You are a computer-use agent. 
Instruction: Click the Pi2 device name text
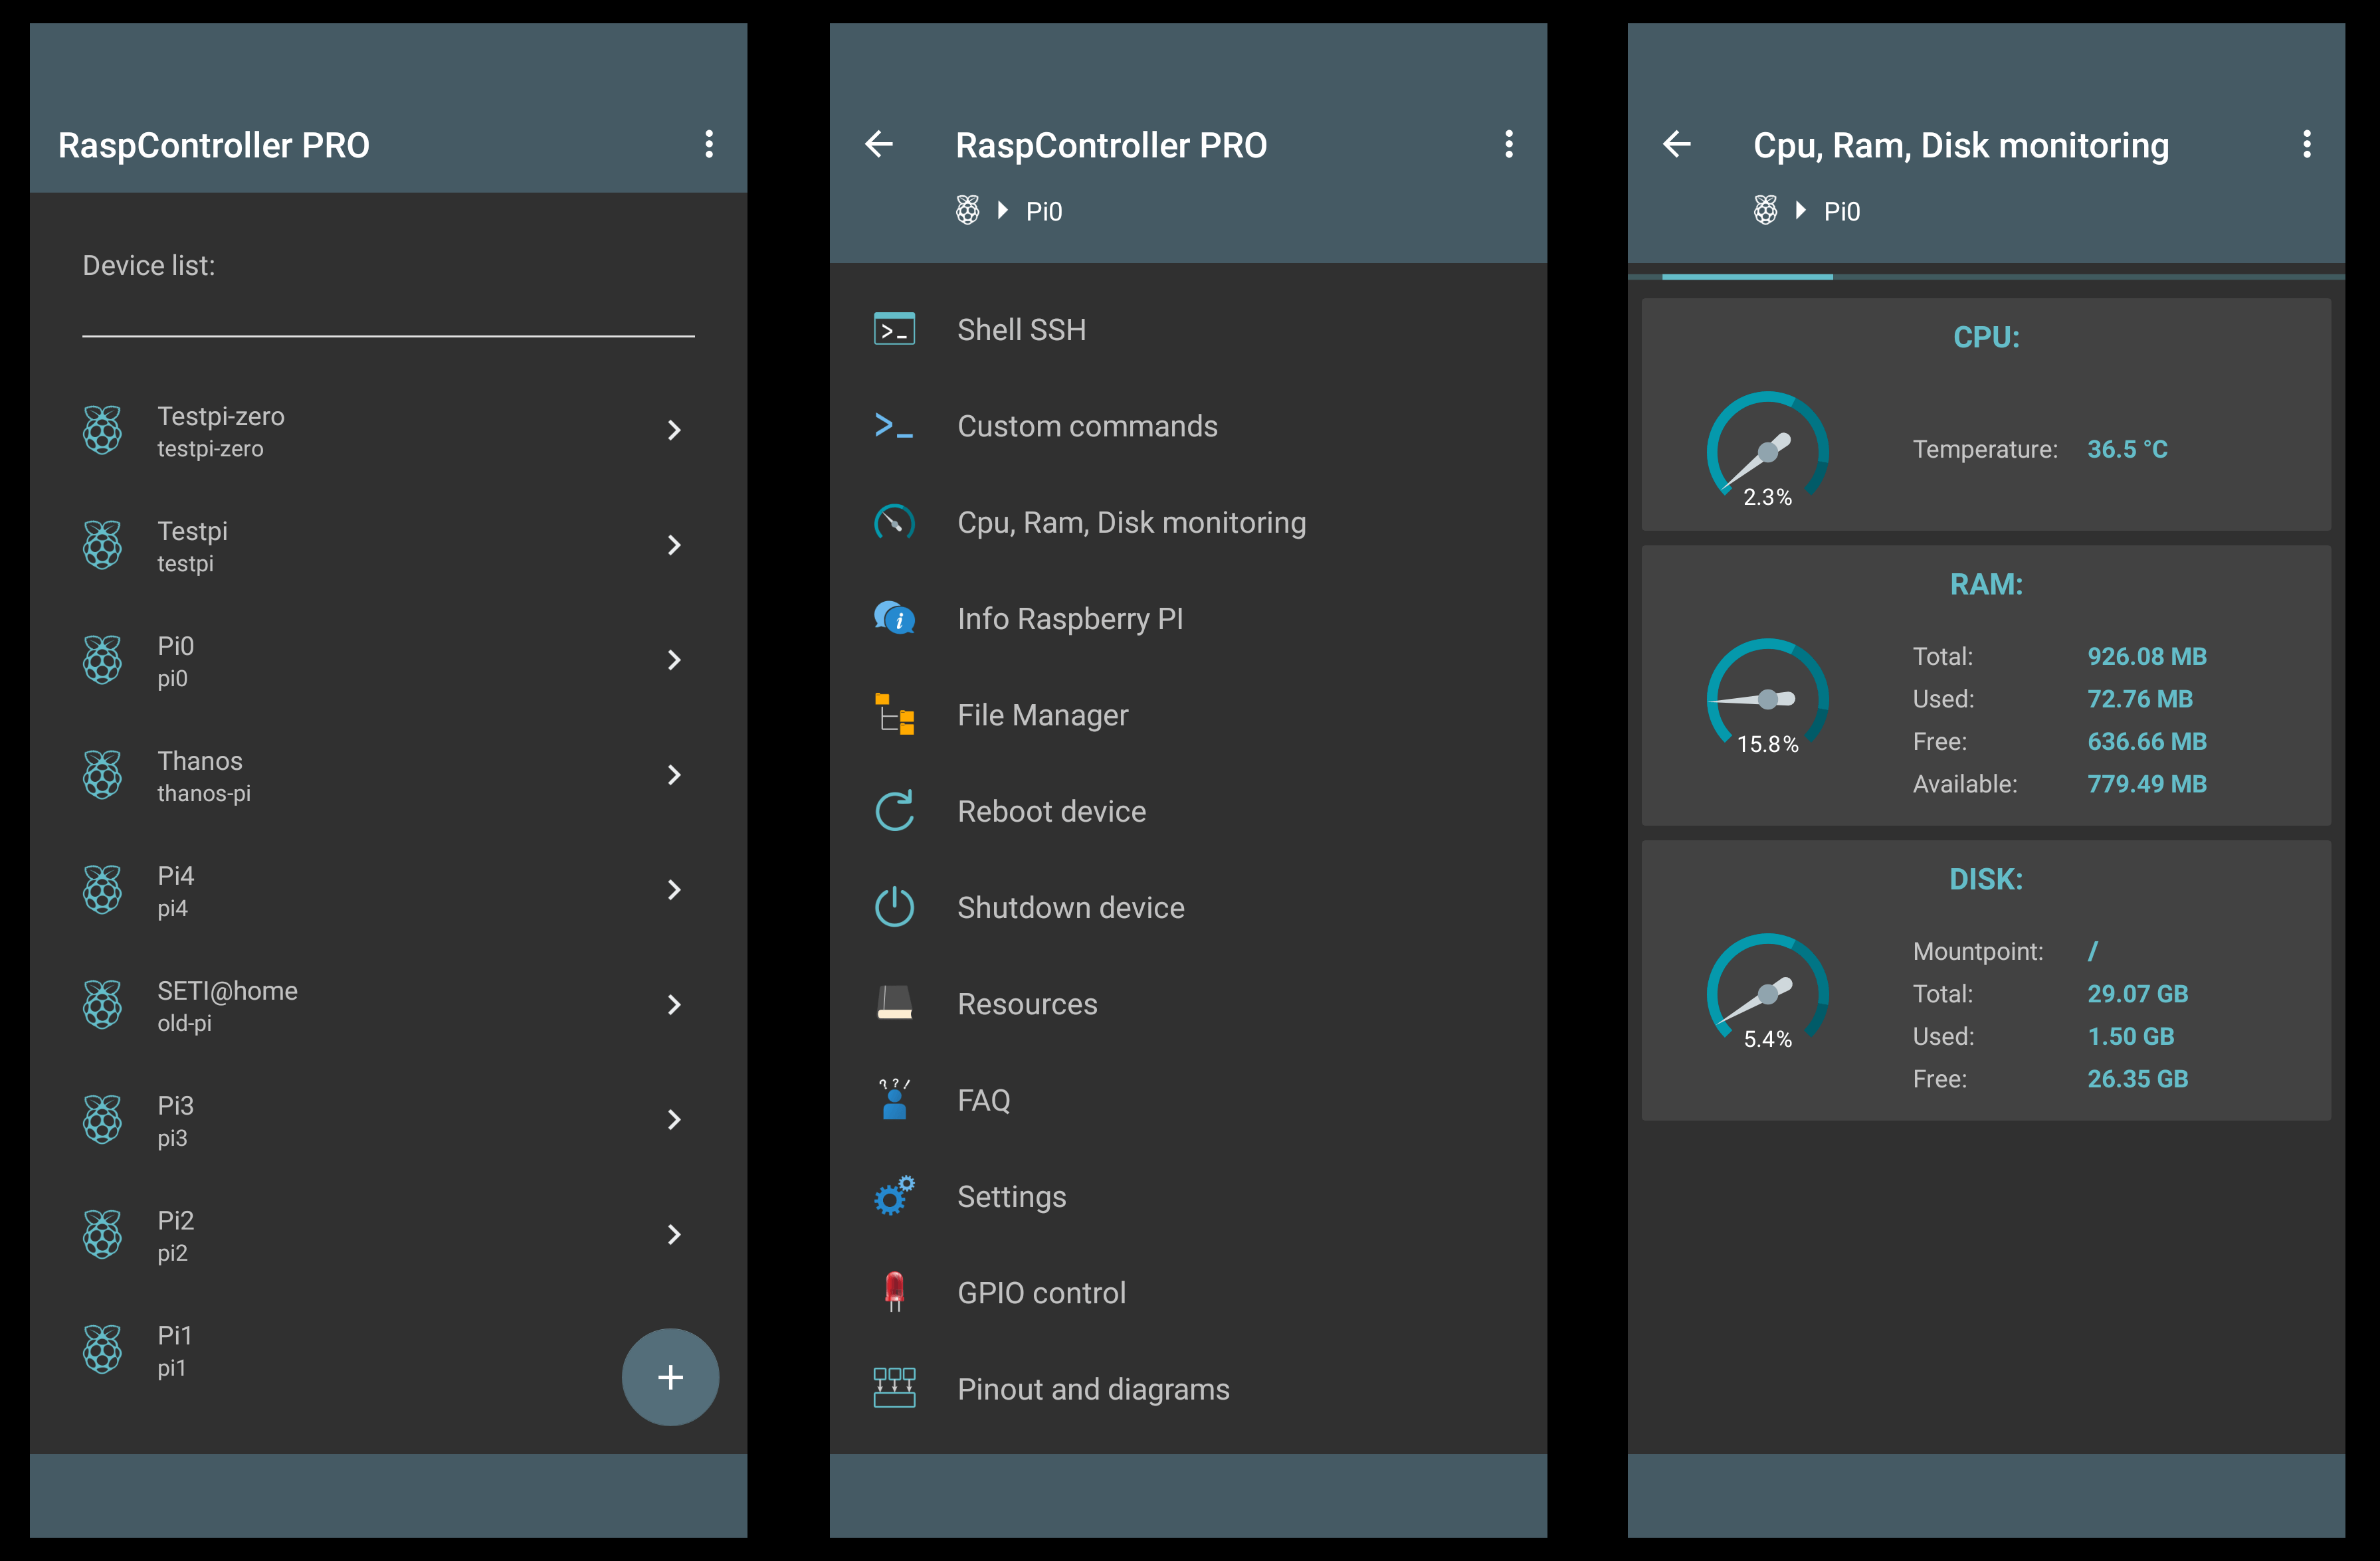coord(176,1221)
